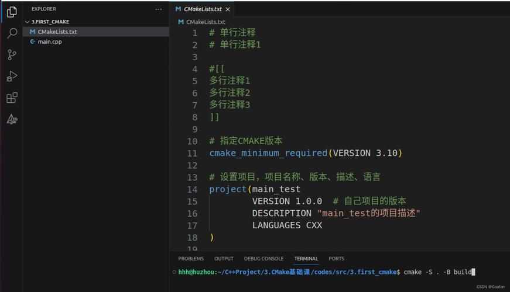Activate the CMakeLists.txt editor tab
The width and height of the screenshot is (510, 292).
(x=202, y=9)
